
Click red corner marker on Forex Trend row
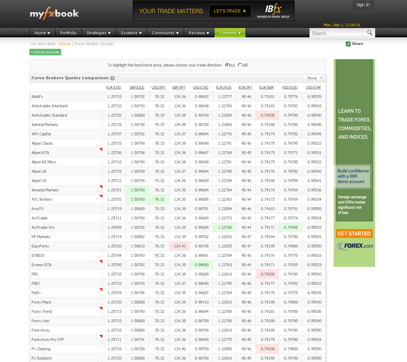click(x=101, y=308)
